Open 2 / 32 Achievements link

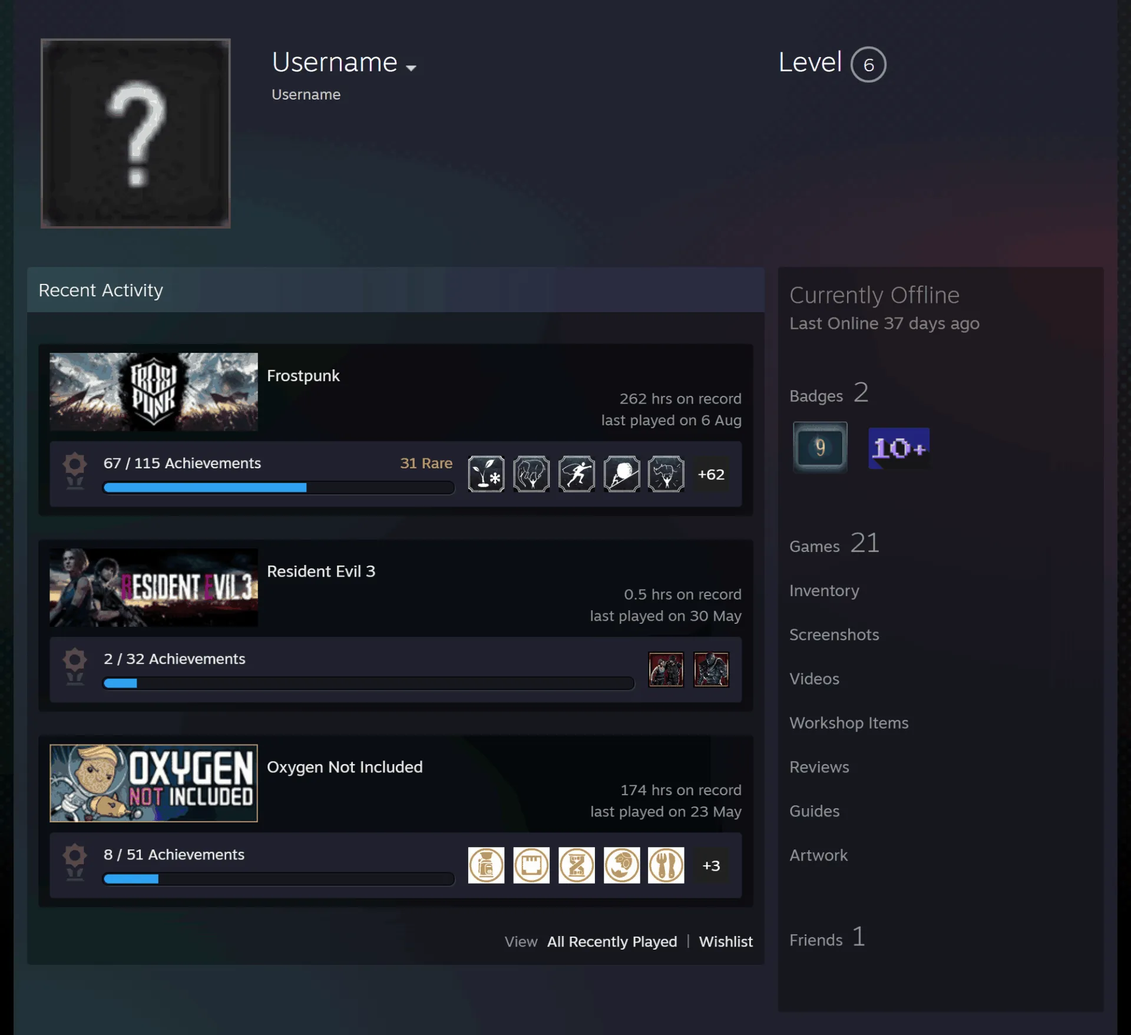coord(174,659)
